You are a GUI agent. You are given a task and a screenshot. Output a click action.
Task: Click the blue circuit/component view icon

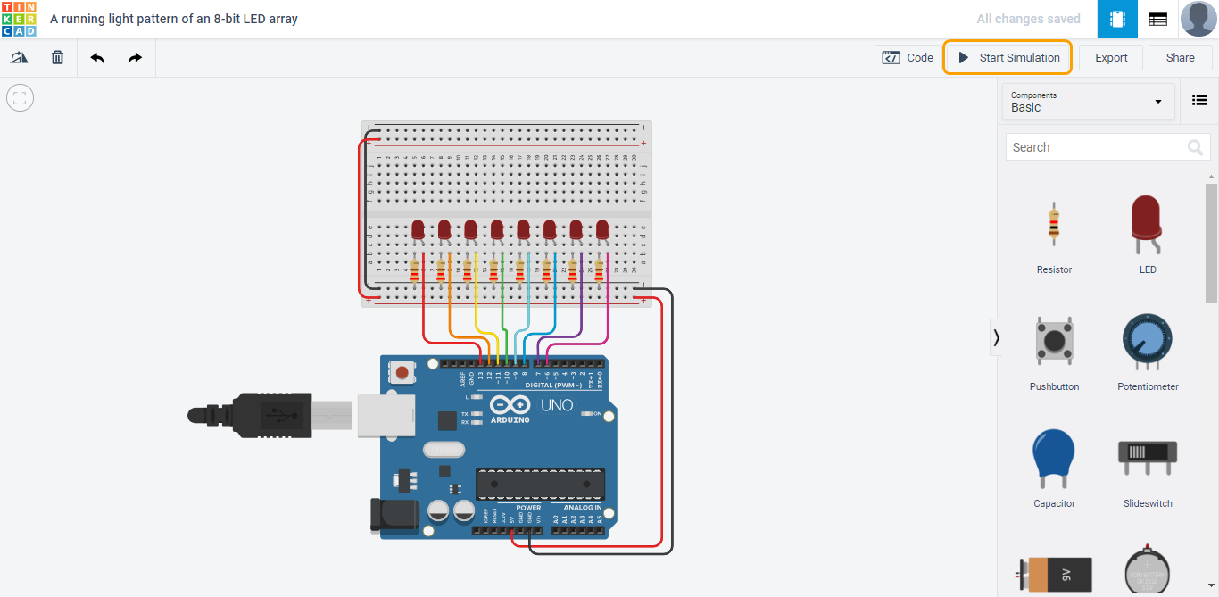(x=1116, y=19)
